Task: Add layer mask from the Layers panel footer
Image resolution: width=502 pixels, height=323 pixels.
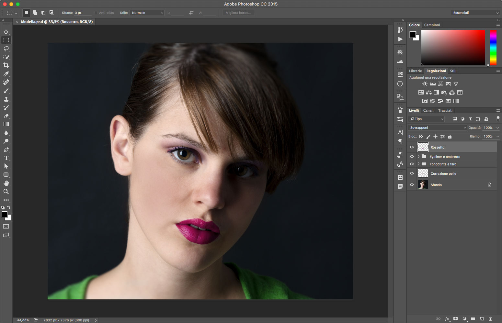Action: (455, 319)
